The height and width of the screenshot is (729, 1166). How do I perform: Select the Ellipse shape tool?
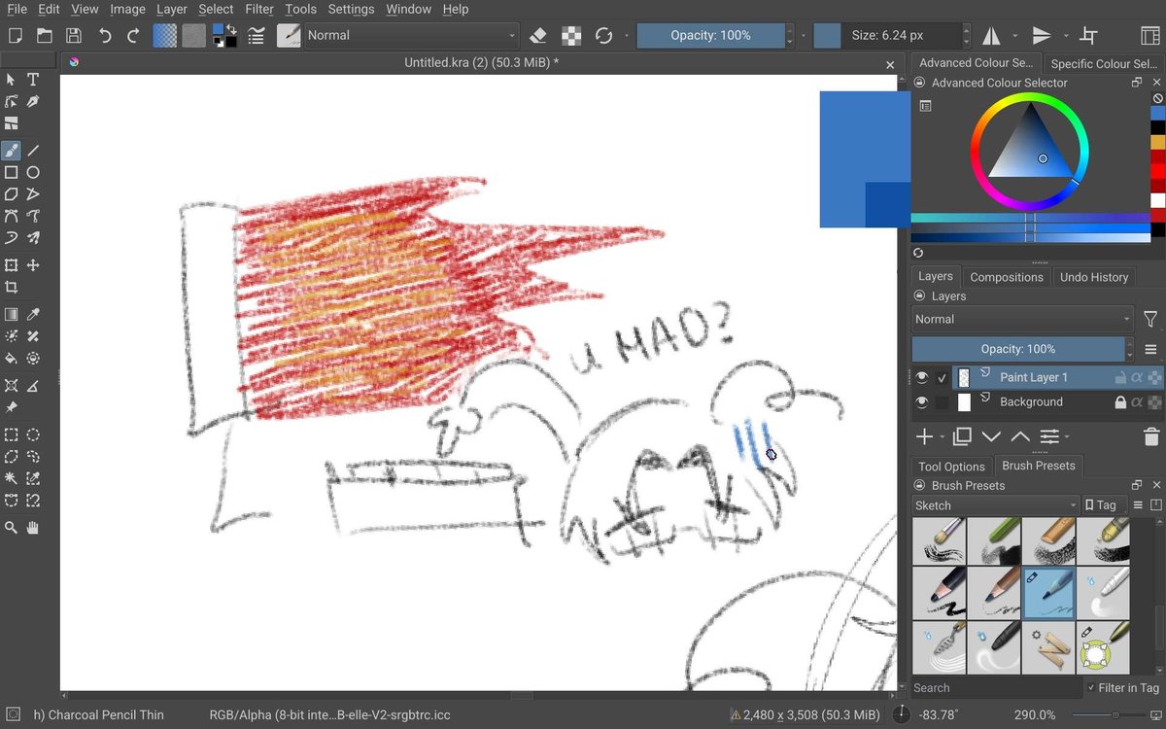[x=33, y=172]
